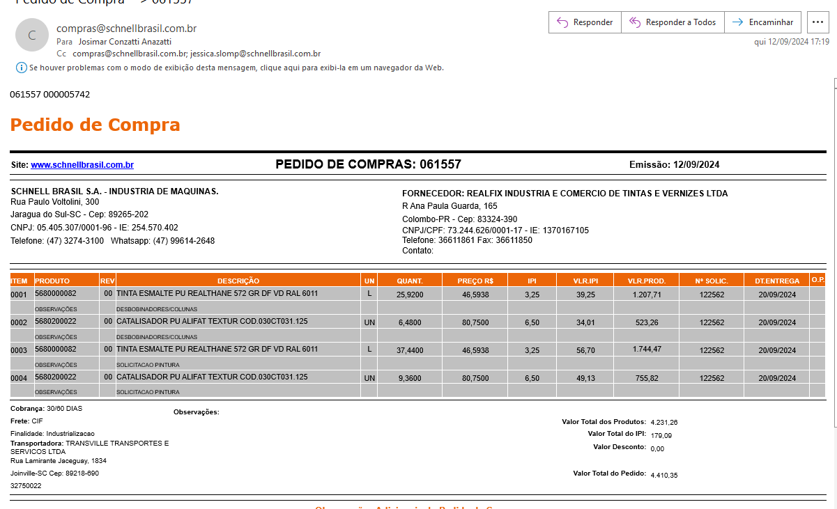
Task: Click the DESCRIÇÃO column header
Action: coord(238,281)
